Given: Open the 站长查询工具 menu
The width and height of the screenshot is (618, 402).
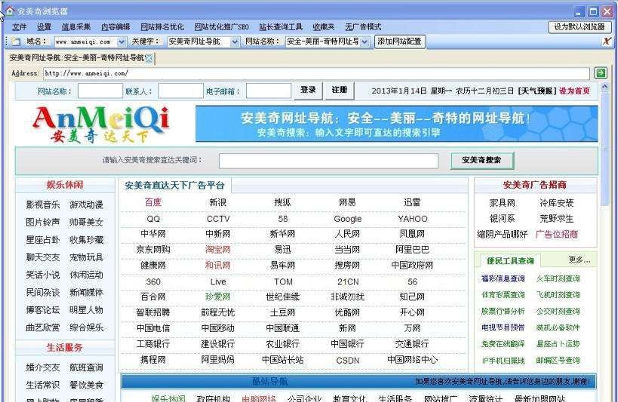Looking at the screenshot, I should (281, 27).
